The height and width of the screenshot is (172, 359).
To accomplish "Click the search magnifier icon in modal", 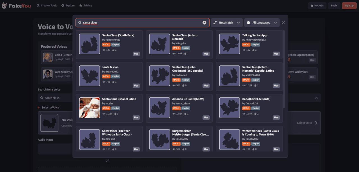I will tap(80, 23).
